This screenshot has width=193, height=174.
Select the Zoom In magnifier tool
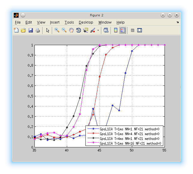click(57, 30)
